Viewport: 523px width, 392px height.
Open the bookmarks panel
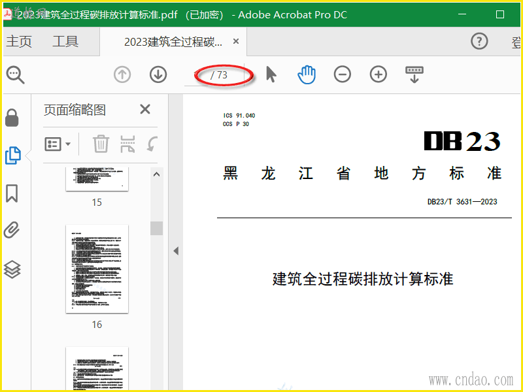pos(12,193)
